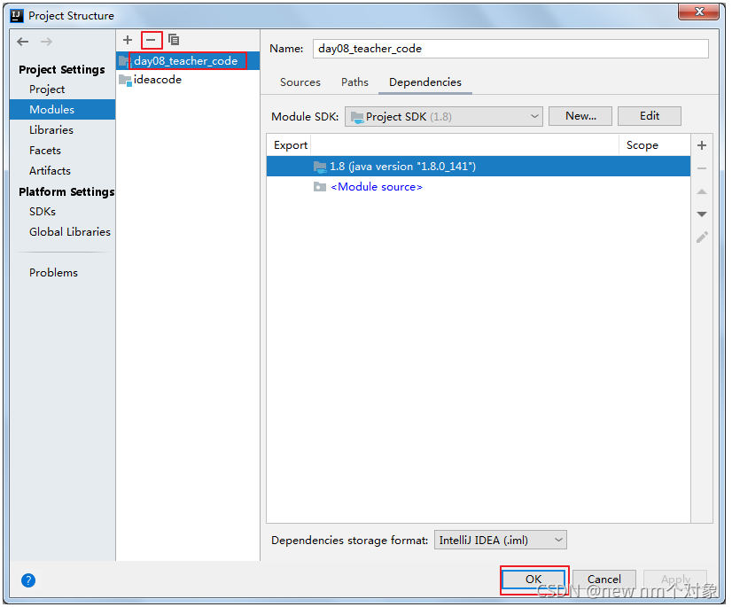This screenshot has height=607, width=732.
Task: Click the Cancel button
Action: pyautogui.click(x=604, y=580)
